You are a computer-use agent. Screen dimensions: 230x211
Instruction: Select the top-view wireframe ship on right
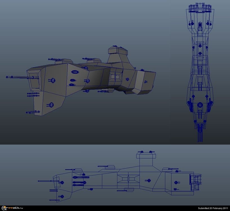click(x=200, y=70)
